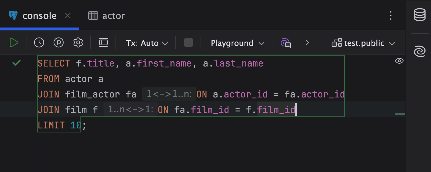Image resolution: width=431 pixels, height=172 pixels.
Task: Run the query with the green Execute button
Action: pos(14,43)
